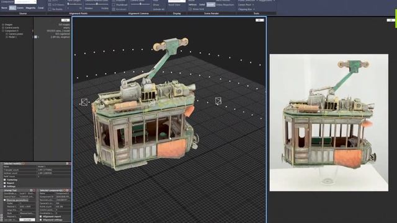The image size is (397, 223).
Task: Select the Vertices render mode
Action: pos(192,4)
